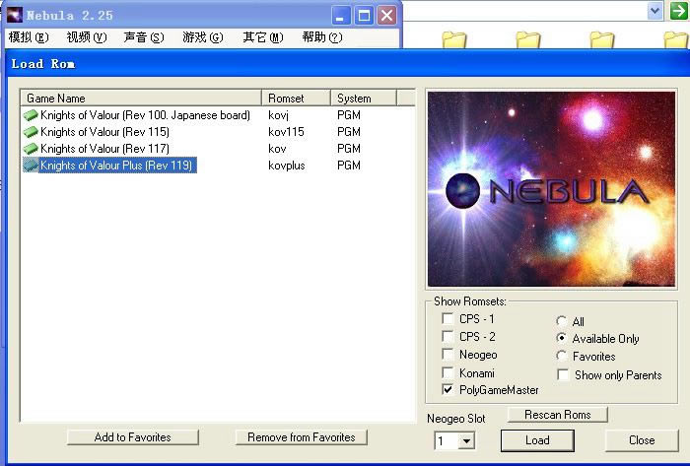Enable the CPS - 1 checkbox
Image resolution: width=690 pixels, height=466 pixels.
pyautogui.click(x=449, y=319)
